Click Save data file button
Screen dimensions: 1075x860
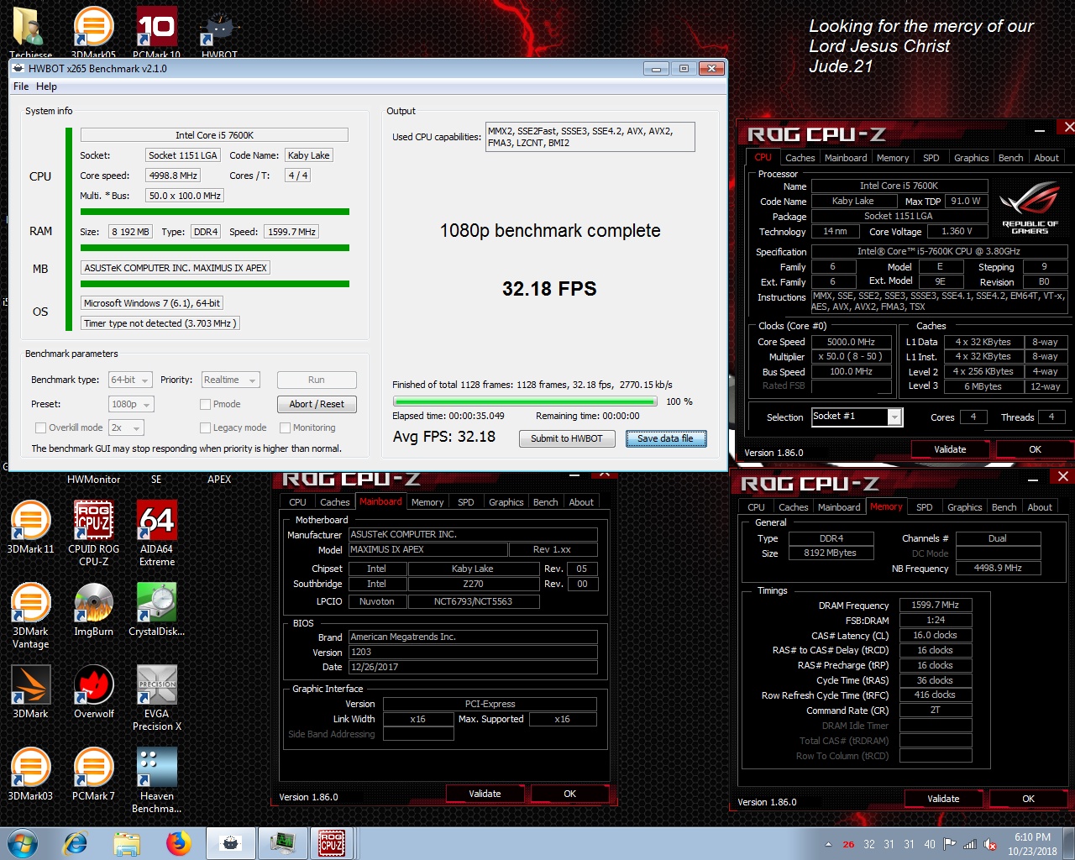coord(666,438)
